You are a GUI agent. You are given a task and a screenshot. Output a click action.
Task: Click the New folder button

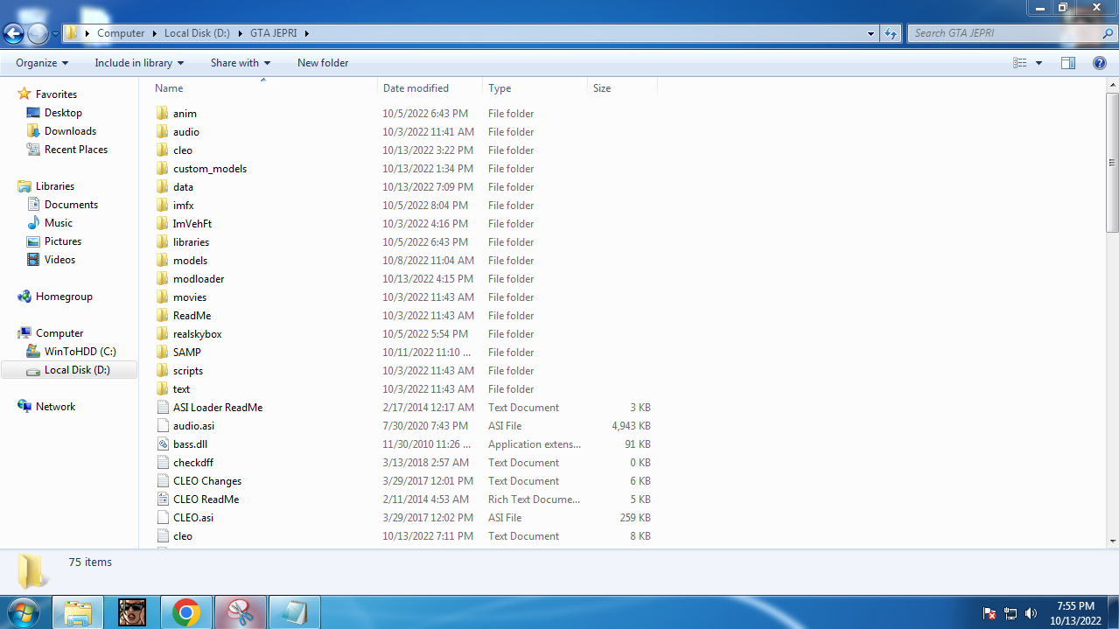point(323,63)
